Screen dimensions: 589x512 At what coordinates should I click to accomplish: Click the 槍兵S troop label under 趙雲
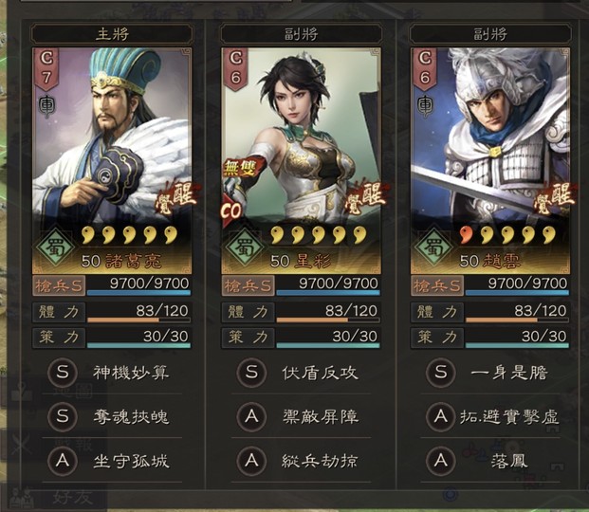437,285
